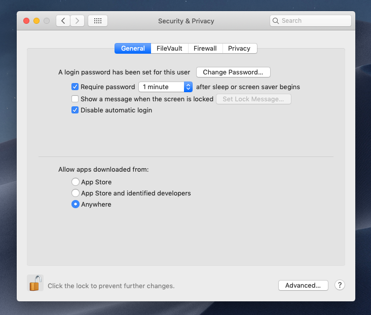The width and height of the screenshot is (371, 315).
Task: Switch to the FileVault tab
Action: pyautogui.click(x=169, y=49)
